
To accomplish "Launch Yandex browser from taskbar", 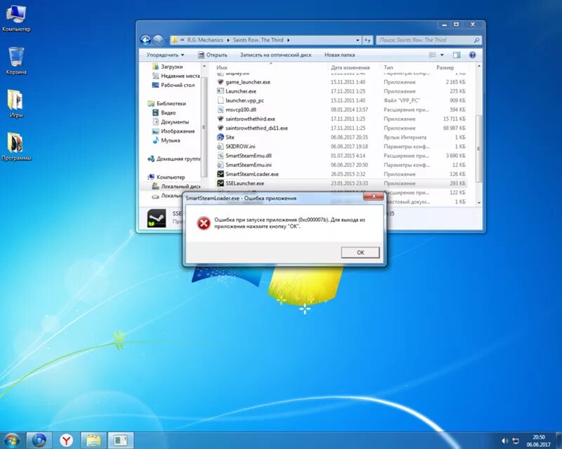I will coord(66,440).
